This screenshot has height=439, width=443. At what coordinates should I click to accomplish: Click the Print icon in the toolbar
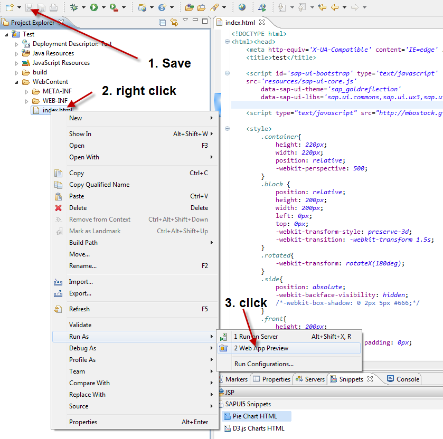[x=53, y=7]
